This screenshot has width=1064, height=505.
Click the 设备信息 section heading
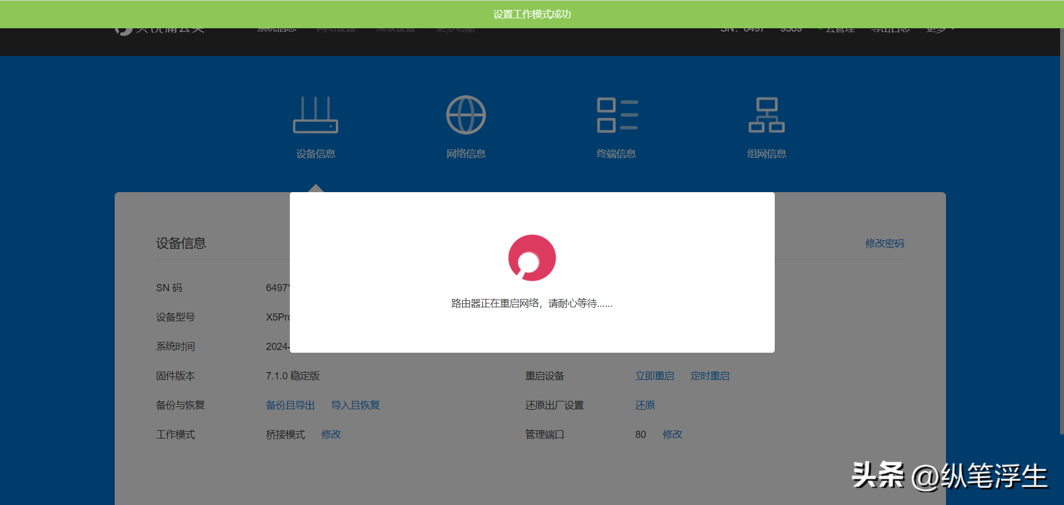click(181, 244)
